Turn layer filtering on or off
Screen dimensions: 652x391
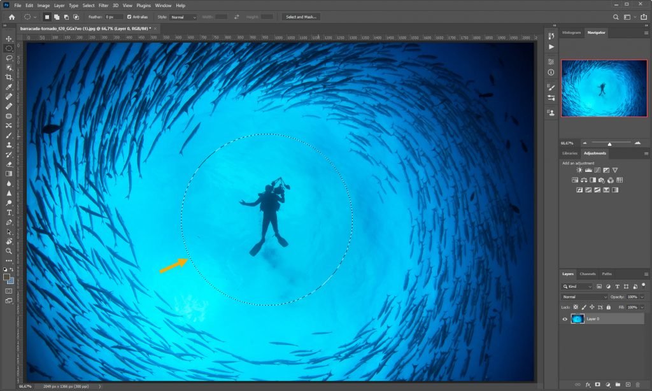pyautogui.click(x=643, y=286)
